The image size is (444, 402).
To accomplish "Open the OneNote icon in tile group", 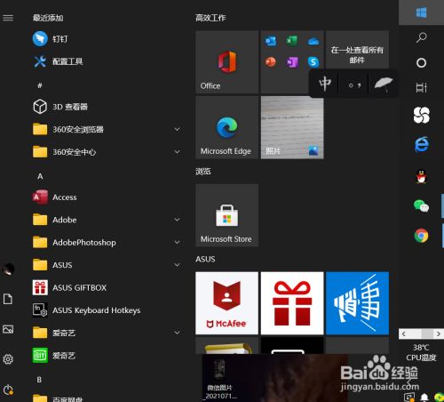I will click(x=292, y=62).
